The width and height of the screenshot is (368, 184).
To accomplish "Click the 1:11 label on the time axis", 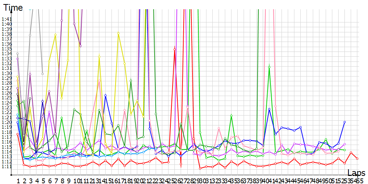I will pos(7,167).
